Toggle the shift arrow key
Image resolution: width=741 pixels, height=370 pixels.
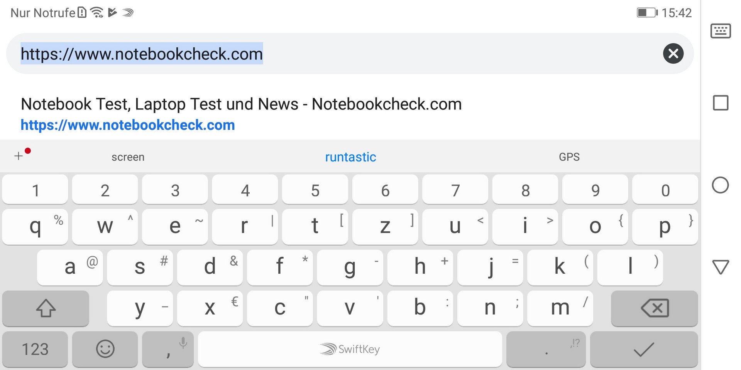click(46, 308)
